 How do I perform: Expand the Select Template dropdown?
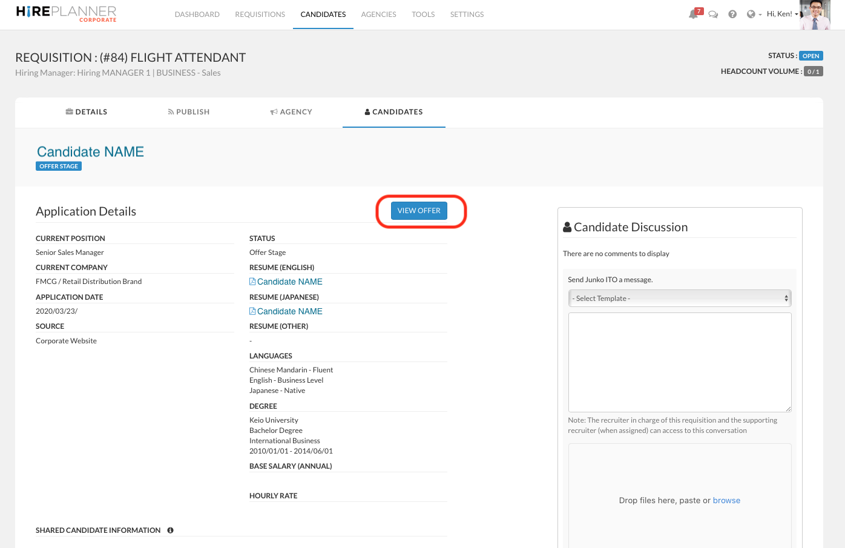point(679,299)
